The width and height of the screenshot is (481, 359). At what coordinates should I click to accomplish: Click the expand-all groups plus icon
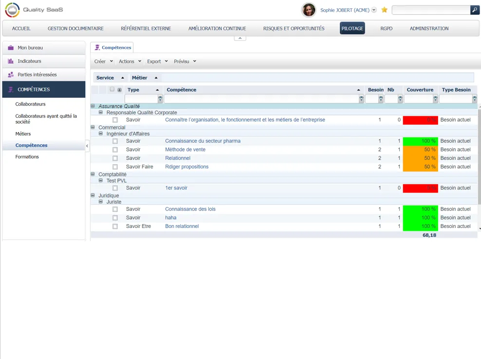[x=120, y=90]
